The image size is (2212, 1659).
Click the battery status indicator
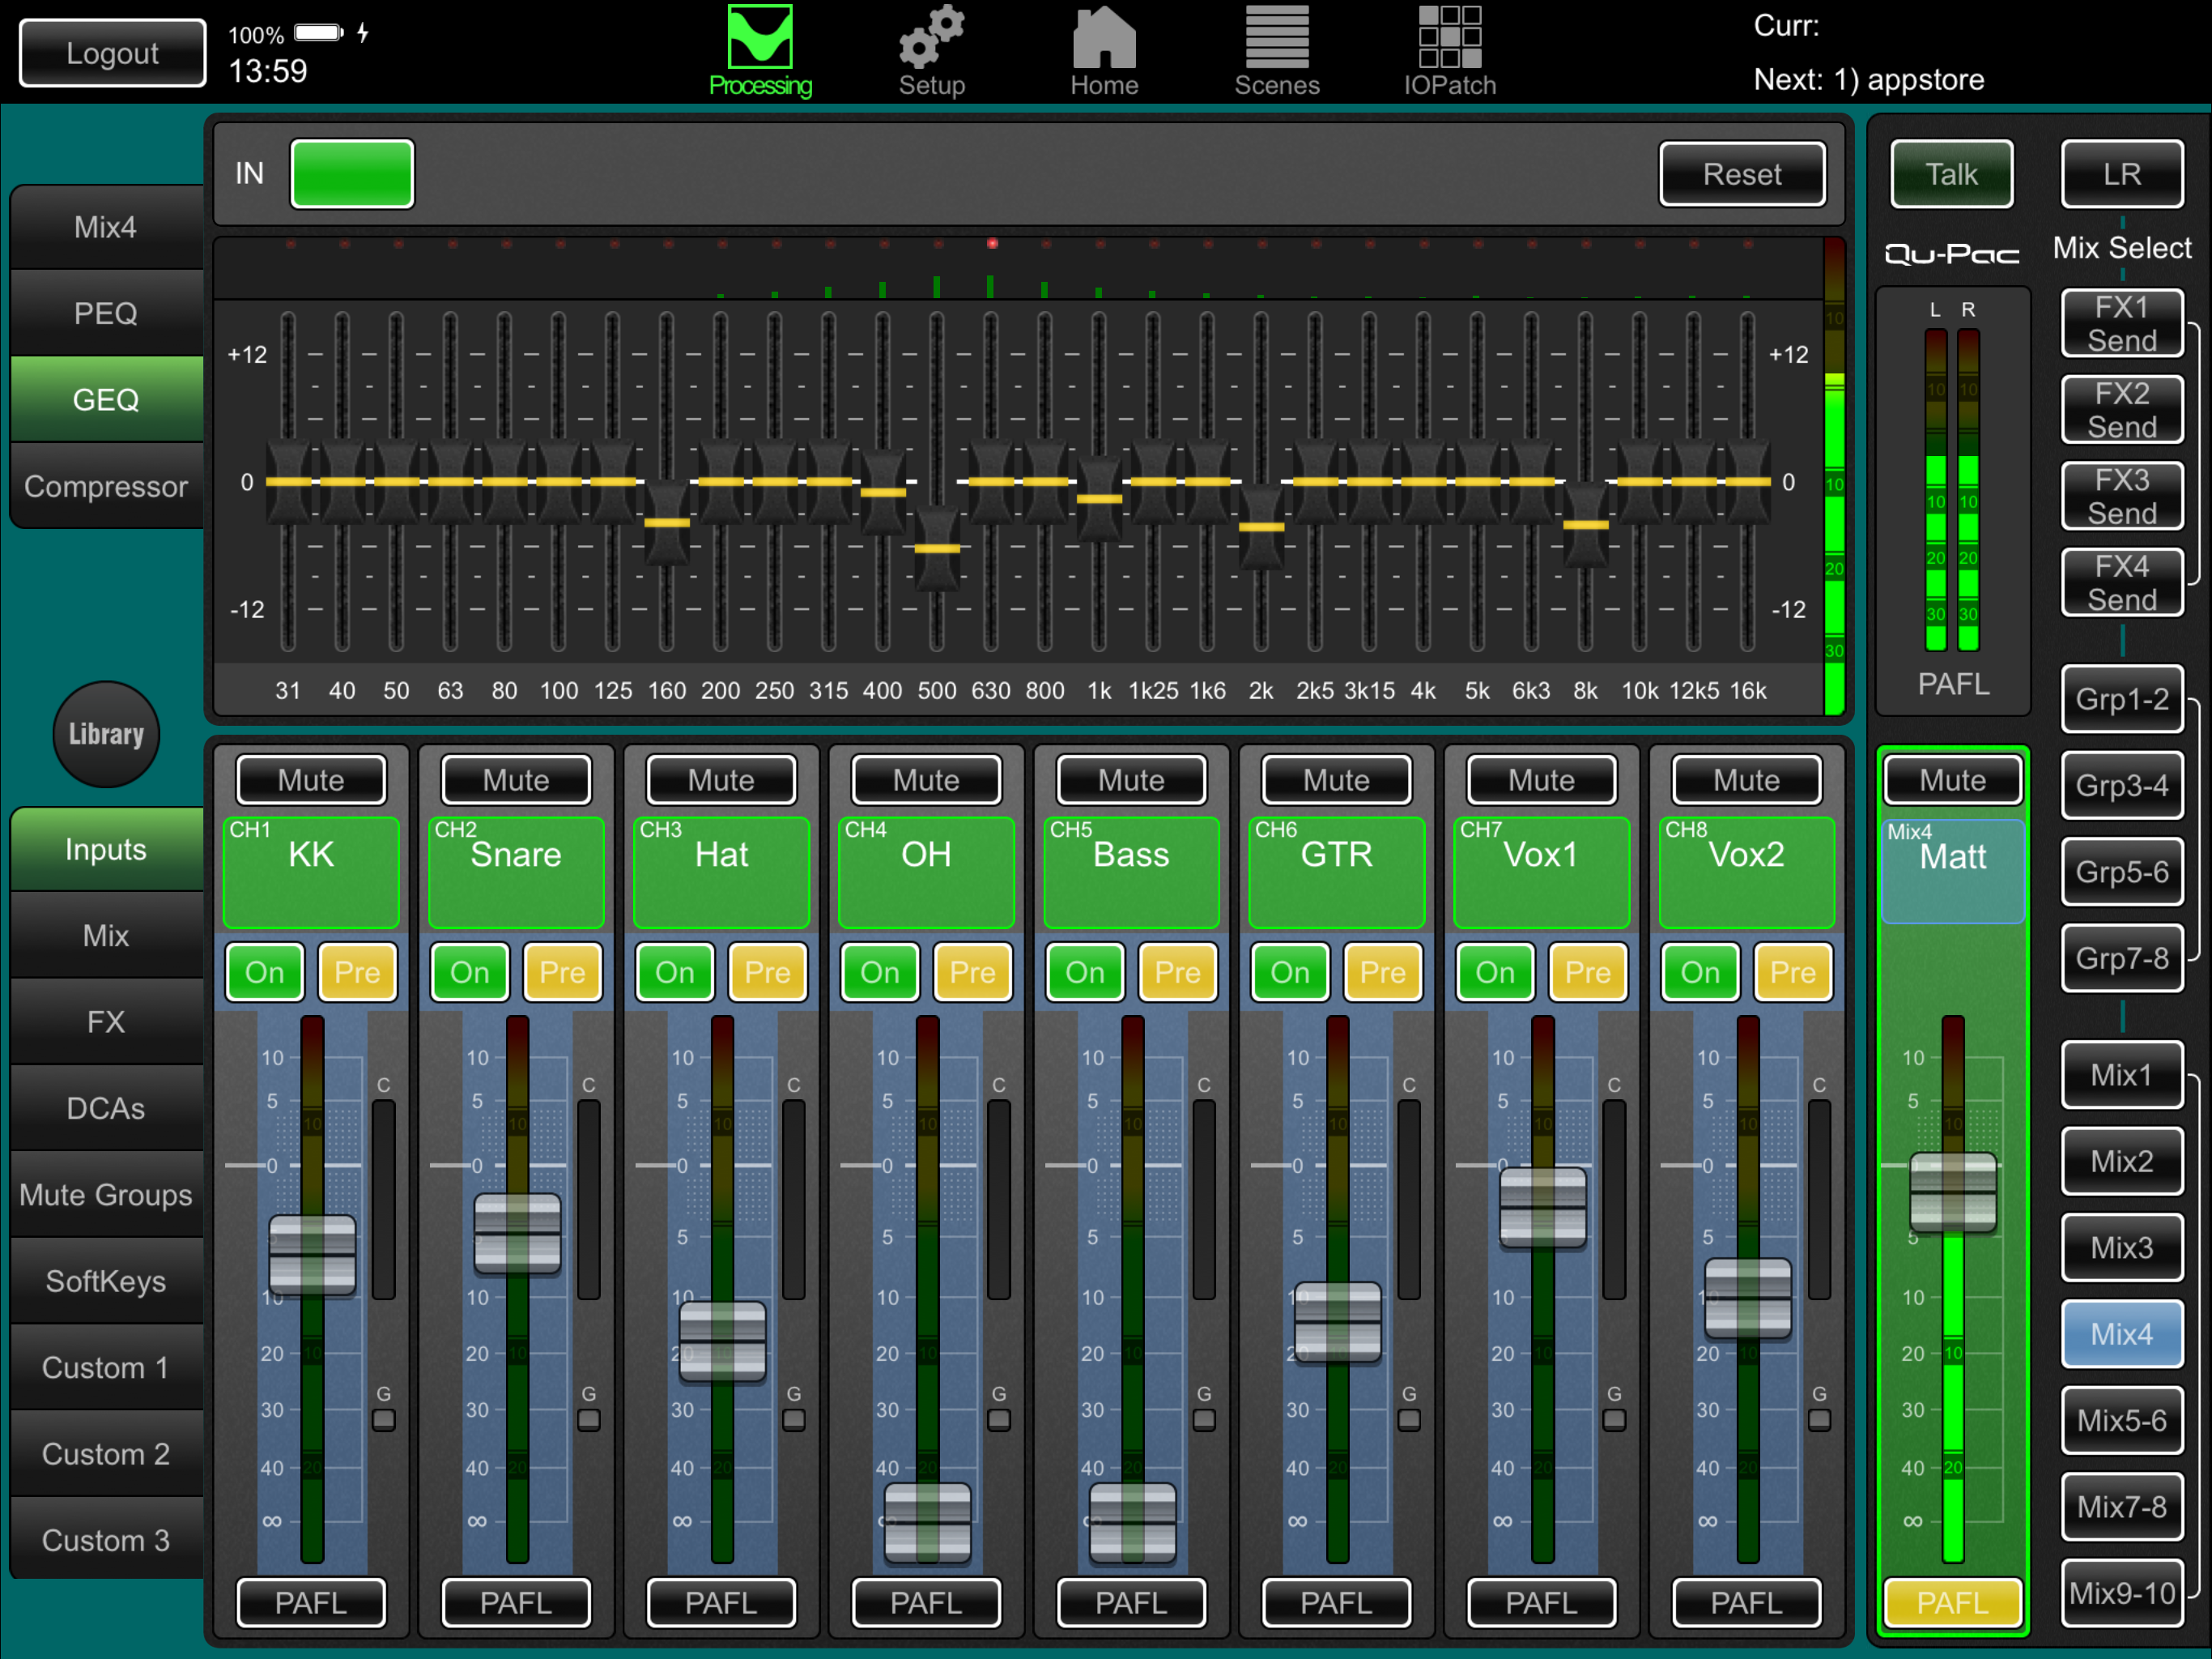pos(318,33)
